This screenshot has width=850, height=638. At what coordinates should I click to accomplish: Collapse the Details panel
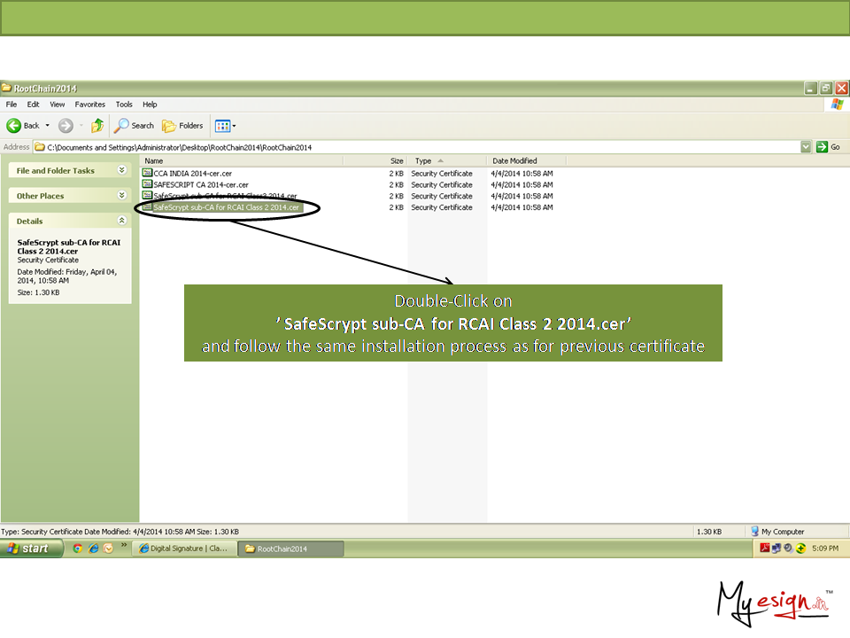[122, 221]
